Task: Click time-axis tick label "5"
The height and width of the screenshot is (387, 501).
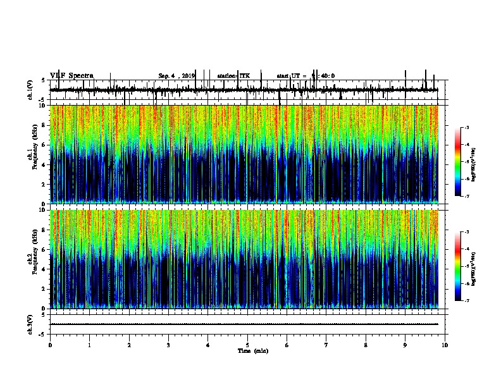Action: pyautogui.click(x=247, y=345)
